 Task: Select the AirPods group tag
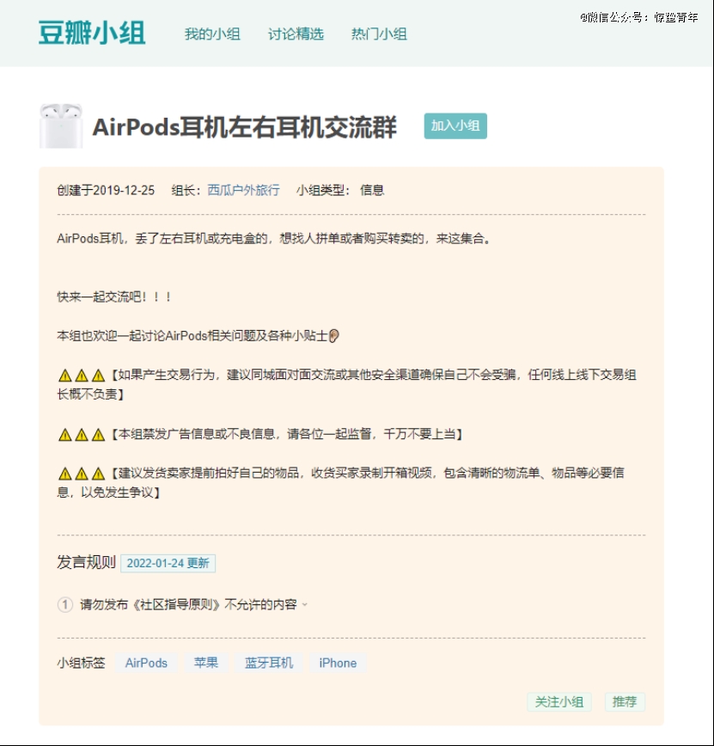click(x=146, y=663)
